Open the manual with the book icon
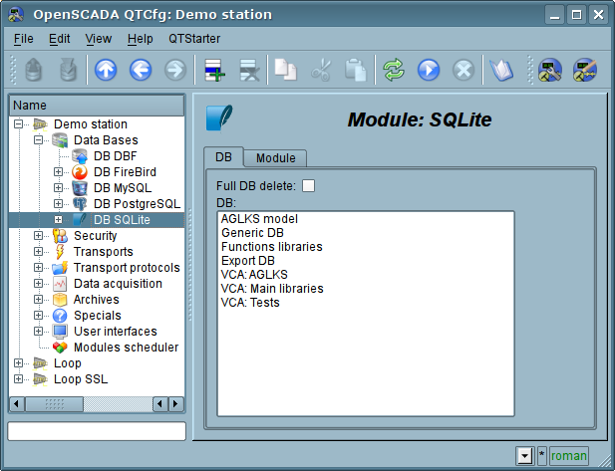Viewport: 615px width, 471px height. click(x=501, y=70)
